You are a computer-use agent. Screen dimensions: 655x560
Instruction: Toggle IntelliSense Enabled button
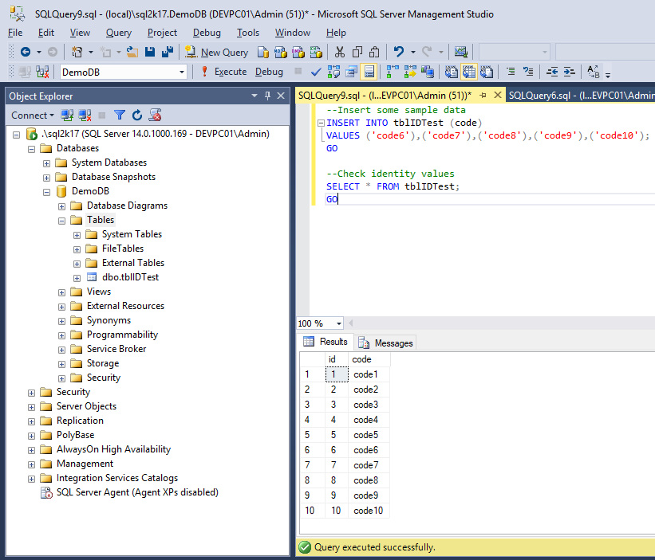pyautogui.click(x=369, y=72)
